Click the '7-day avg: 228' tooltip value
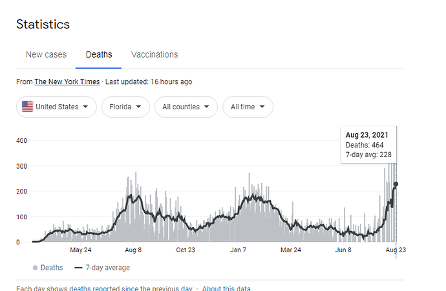 [368, 155]
